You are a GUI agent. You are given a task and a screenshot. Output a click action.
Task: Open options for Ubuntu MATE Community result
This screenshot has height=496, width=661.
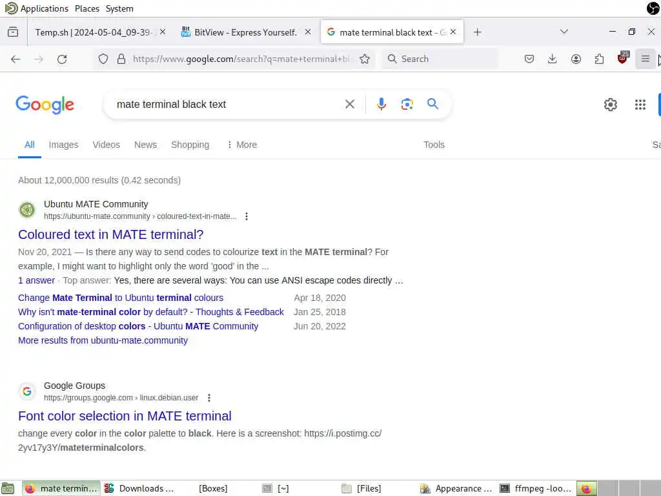click(246, 216)
